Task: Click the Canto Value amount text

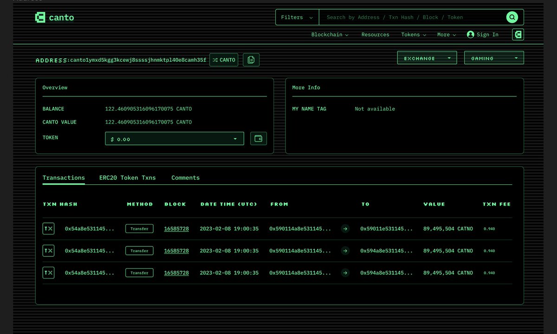Action: pos(149,122)
